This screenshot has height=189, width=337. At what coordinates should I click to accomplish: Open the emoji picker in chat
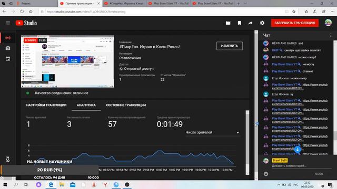(x=266, y=174)
